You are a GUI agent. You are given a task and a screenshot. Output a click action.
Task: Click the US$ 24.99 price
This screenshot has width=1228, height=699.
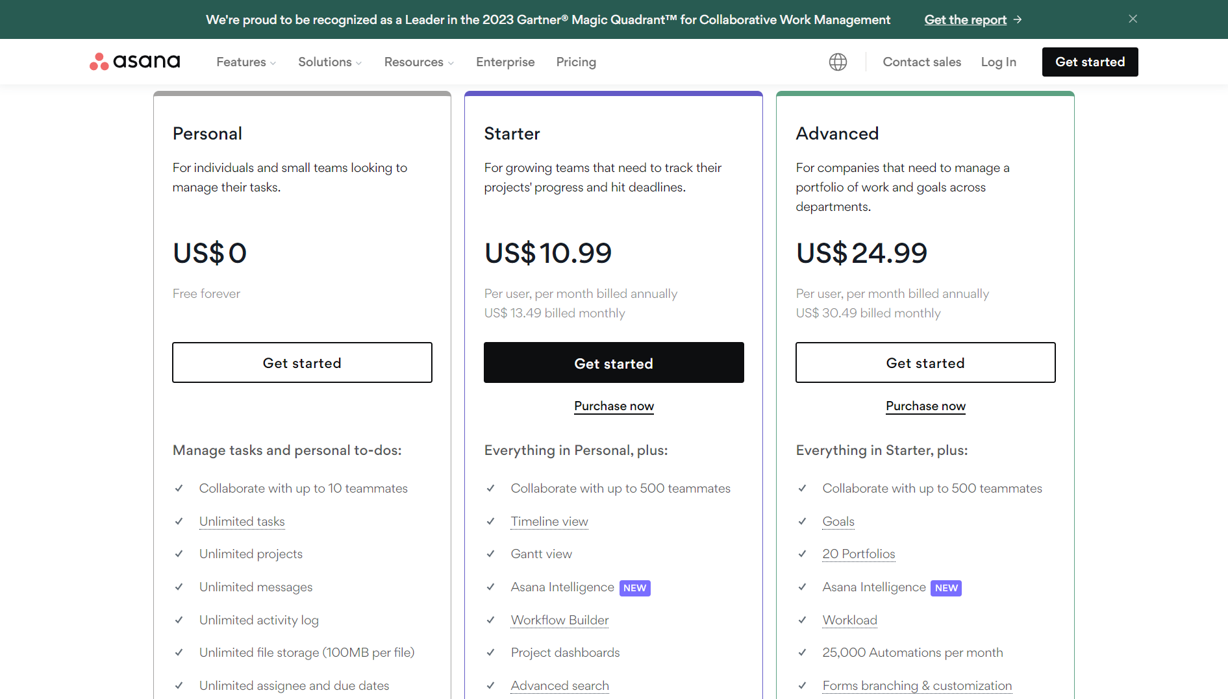862,253
